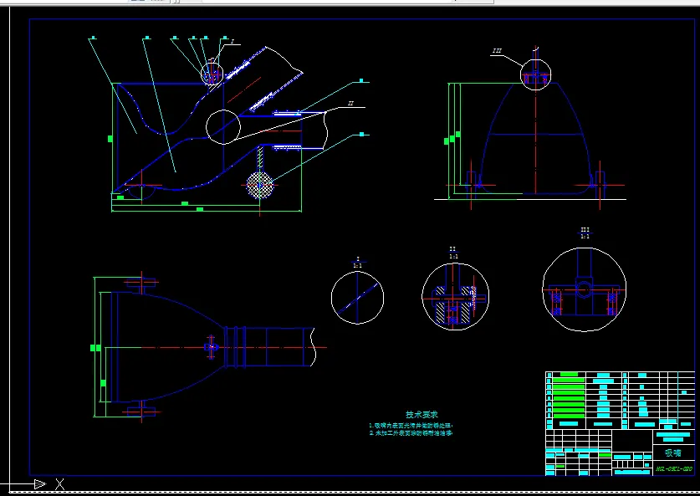Click the scale label above detail III
The image size is (700, 496).
585,233
